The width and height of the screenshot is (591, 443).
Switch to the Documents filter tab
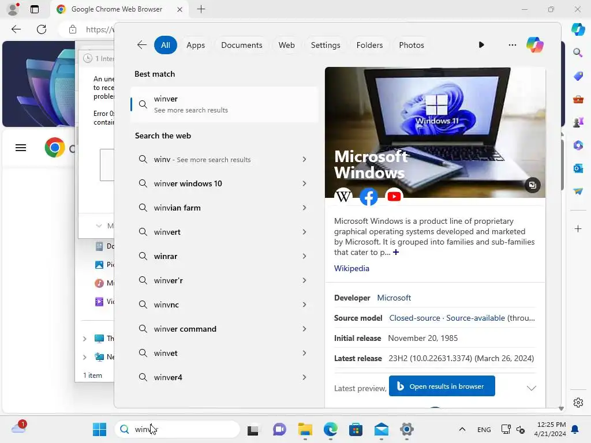(242, 45)
